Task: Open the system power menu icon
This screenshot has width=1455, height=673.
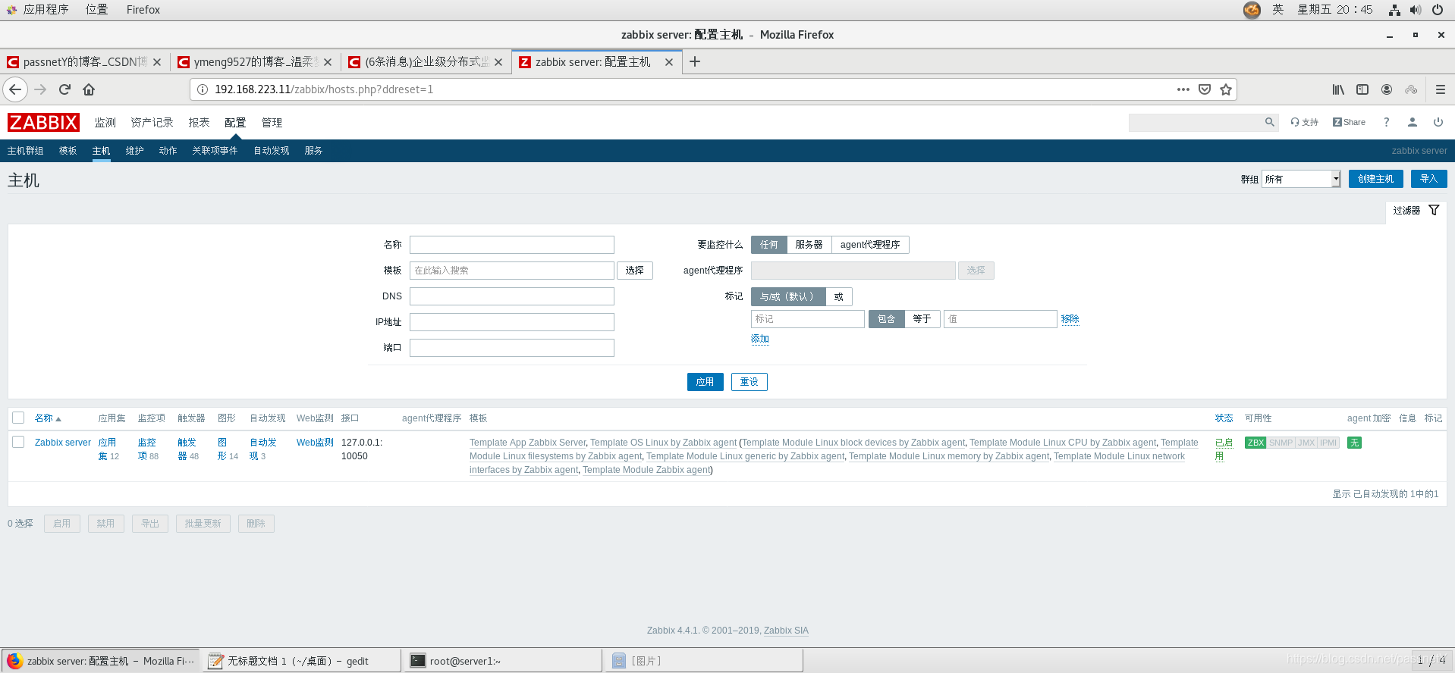Action: point(1437,10)
